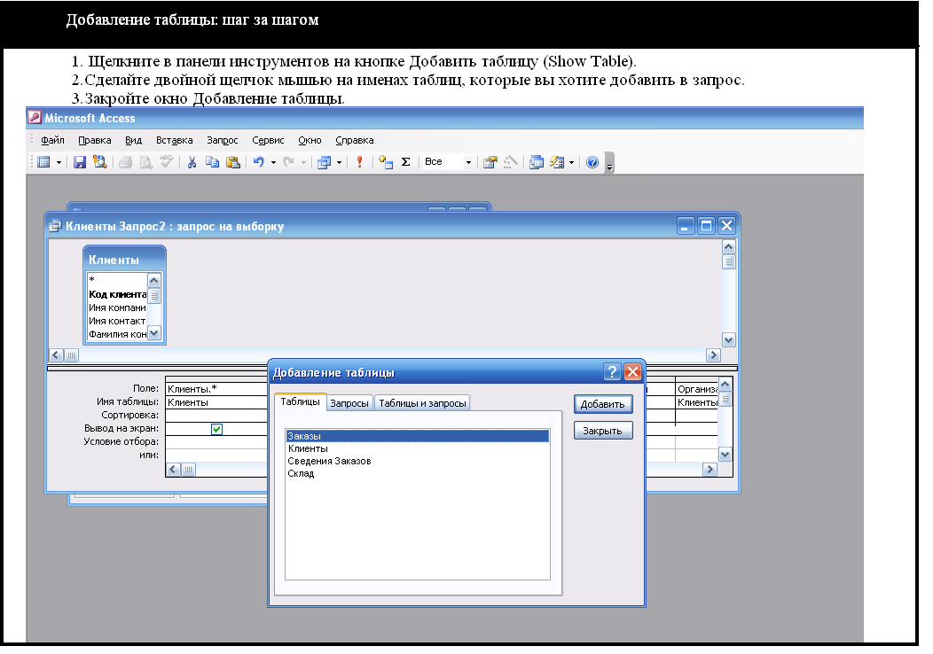Click the Cut scissors icon
The height and width of the screenshot is (654, 933).
[192, 161]
